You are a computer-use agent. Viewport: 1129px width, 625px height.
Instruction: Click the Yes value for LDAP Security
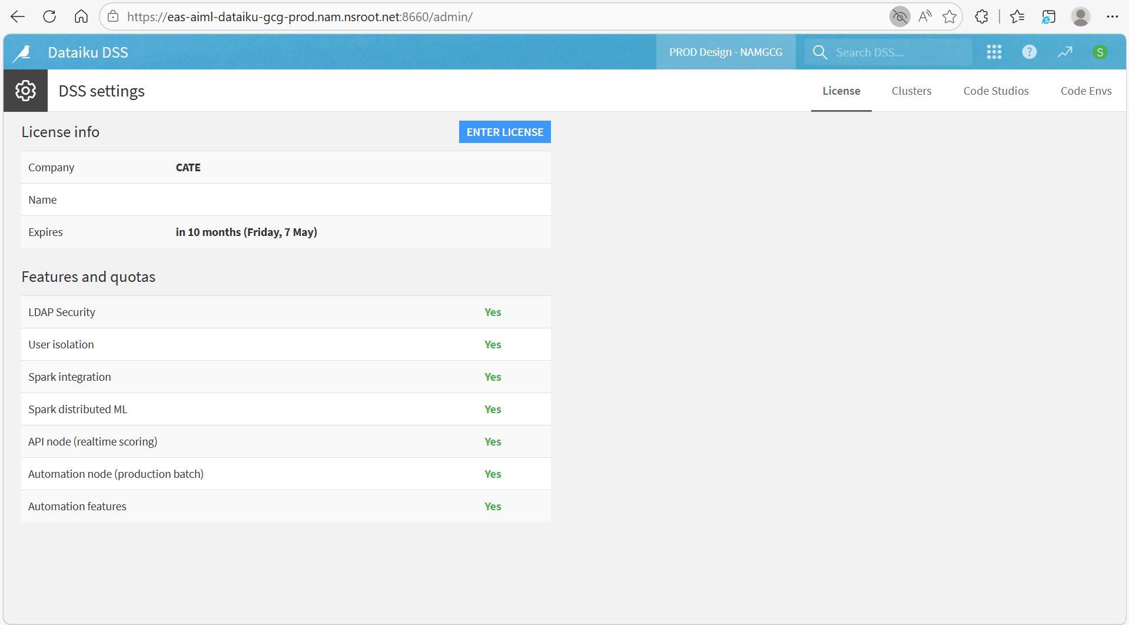click(x=493, y=312)
